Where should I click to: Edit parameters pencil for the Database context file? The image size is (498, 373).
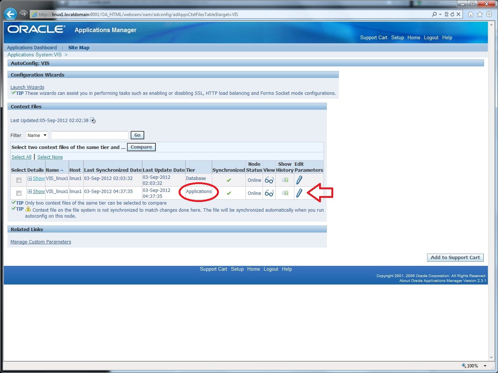pyautogui.click(x=299, y=180)
